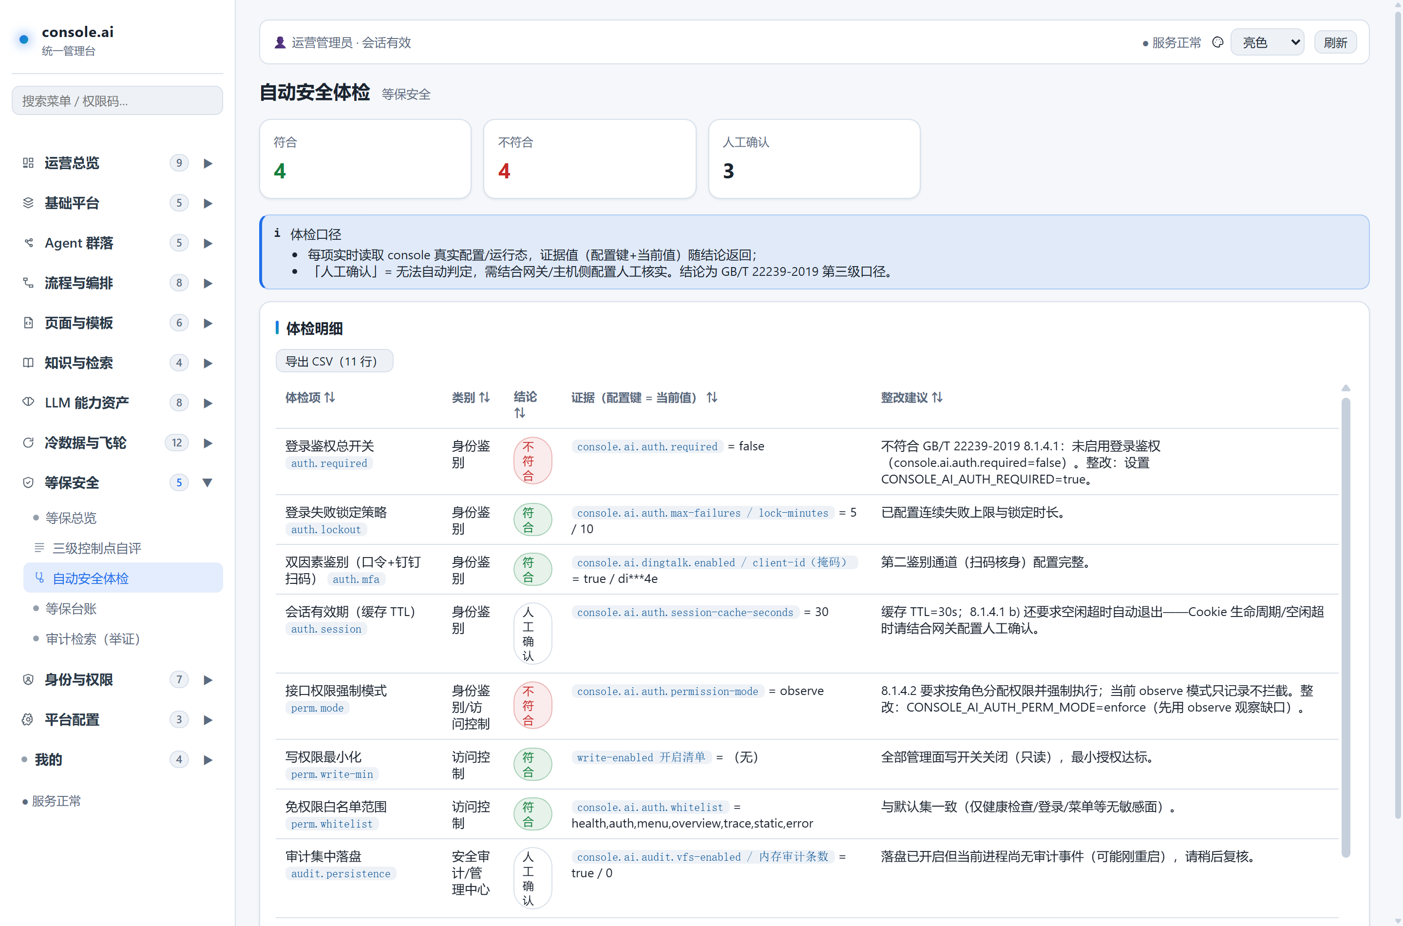Image resolution: width=1403 pixels, height=926 pixels.
Task: Click the 页面与模板 document icon
Action: [28, 323]
